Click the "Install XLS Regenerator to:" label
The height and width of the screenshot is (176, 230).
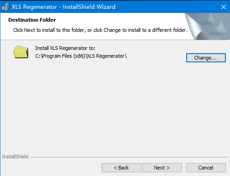click(65, 48)
